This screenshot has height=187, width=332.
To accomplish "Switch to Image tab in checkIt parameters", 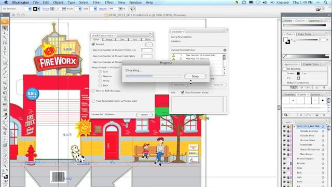I will [x=109, y=39].
